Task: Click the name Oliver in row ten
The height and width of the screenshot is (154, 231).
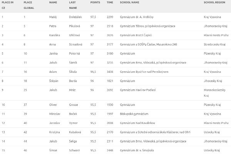Action: (x=54, y=104)
